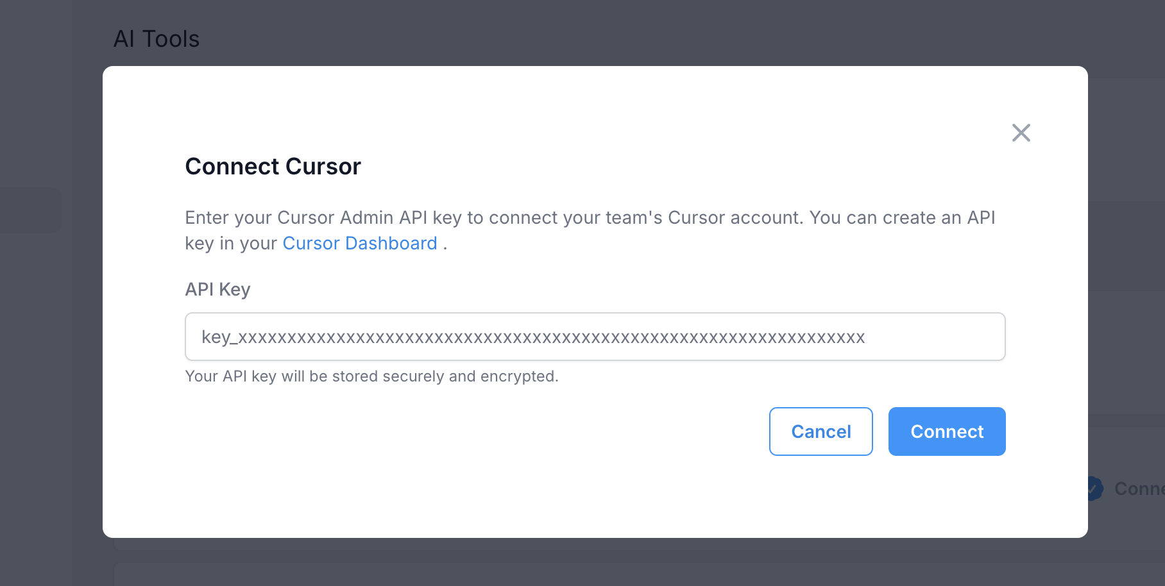Follow the blue Cursor Dashboard hyperlink
This screenshot has width=1165, height=586.
[x=359, y=243]
